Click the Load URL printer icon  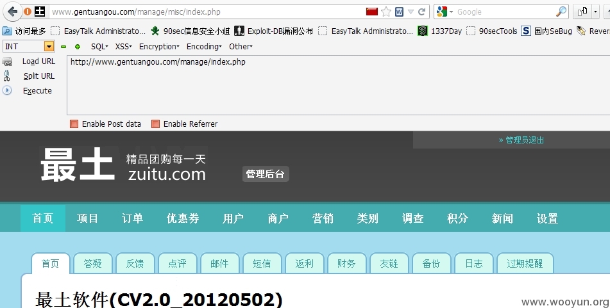8,61
